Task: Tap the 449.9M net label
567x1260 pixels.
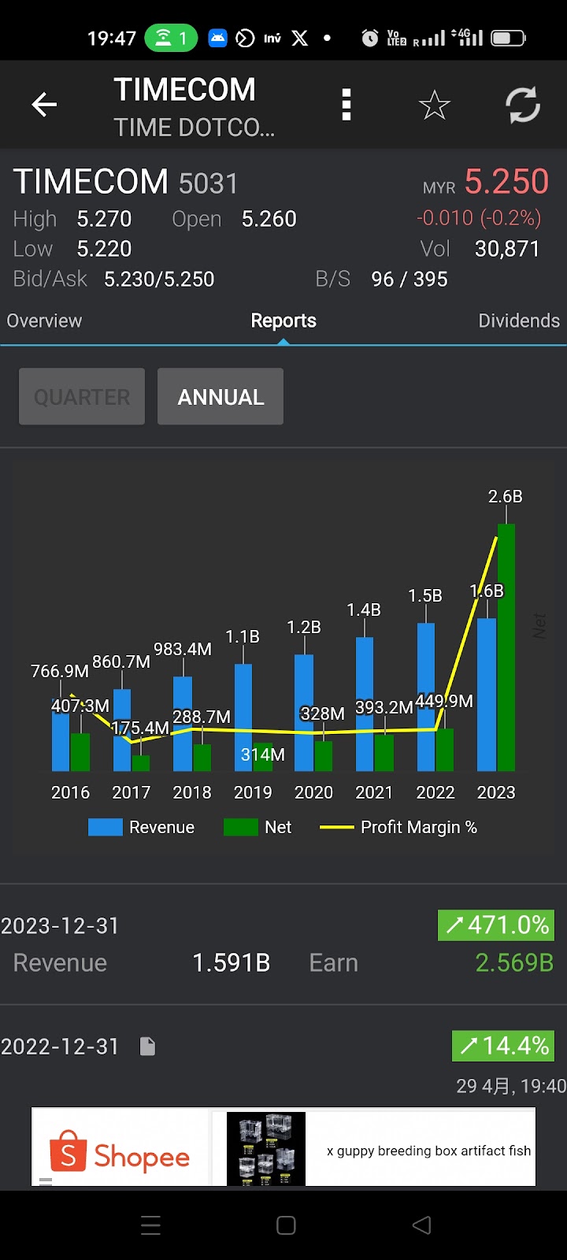Action: [444, 701]
